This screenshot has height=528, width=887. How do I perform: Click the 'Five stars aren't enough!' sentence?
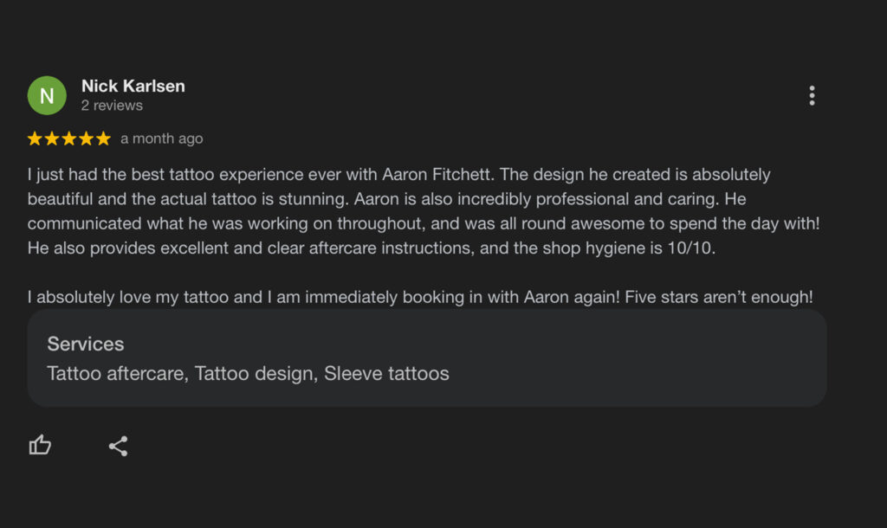tap(718, 297)
